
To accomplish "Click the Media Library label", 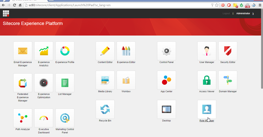I will (105, 91).
